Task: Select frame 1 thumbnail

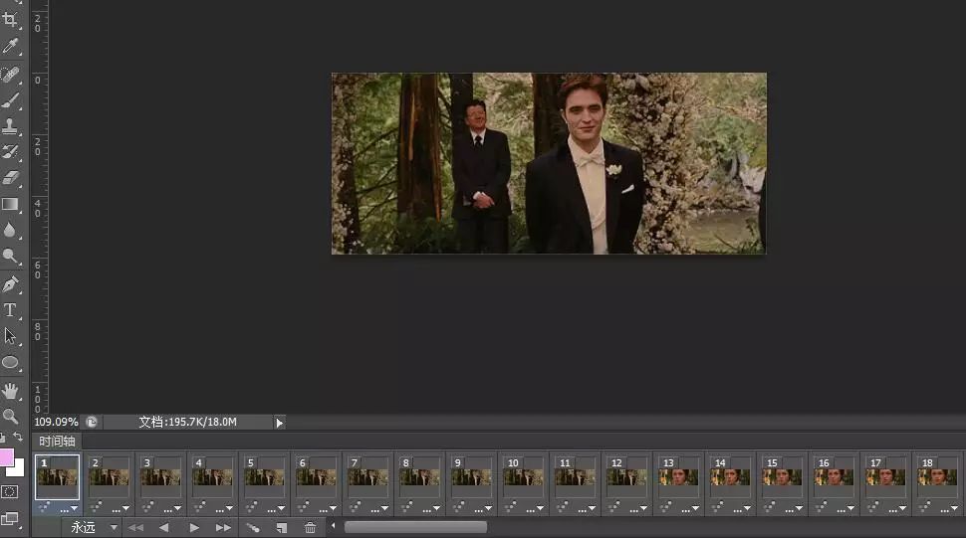Action: [x=58, y=477]
